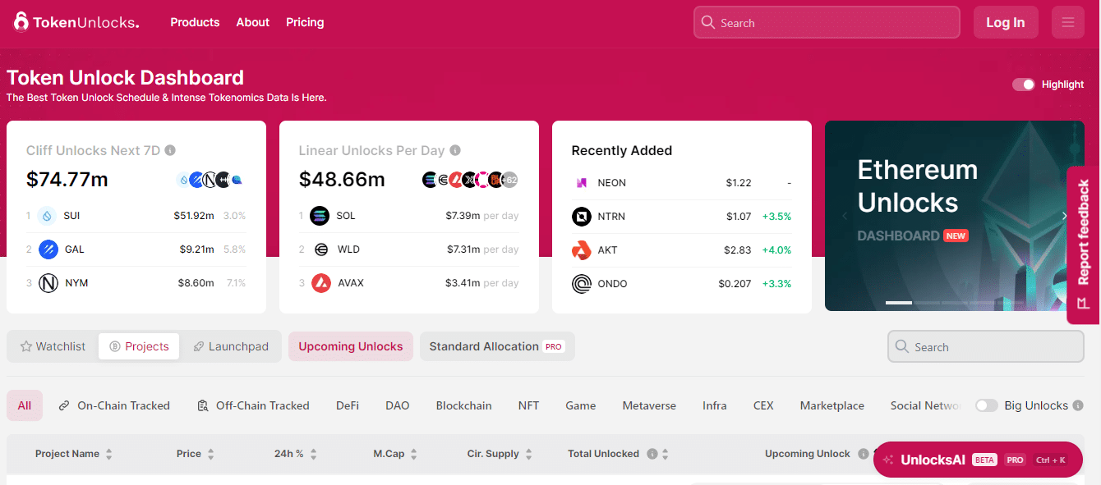1101x485 pixels.
Task: Focus the header Search field
Action: 827,22
